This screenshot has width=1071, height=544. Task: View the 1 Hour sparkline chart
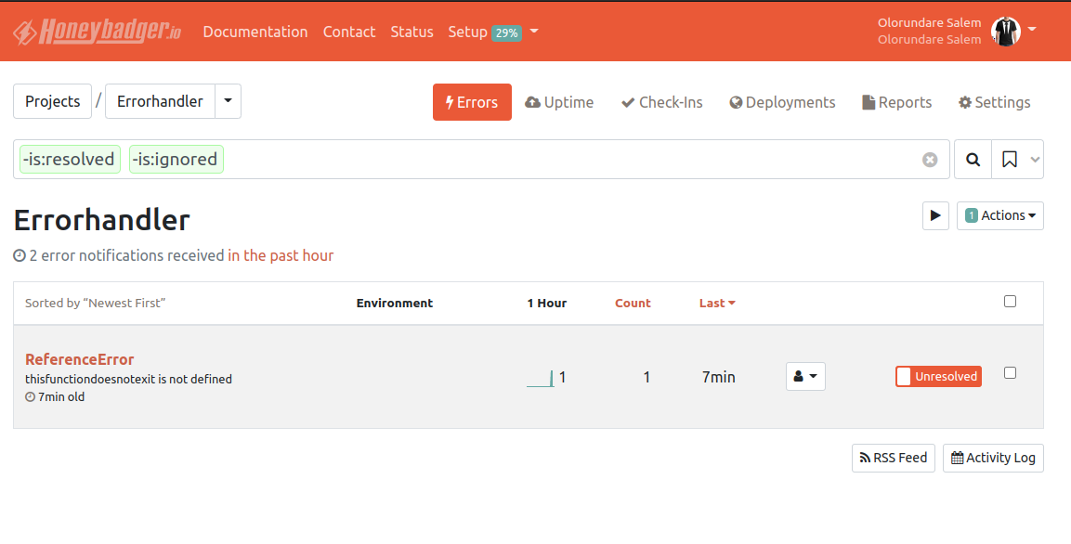point(540,378)
